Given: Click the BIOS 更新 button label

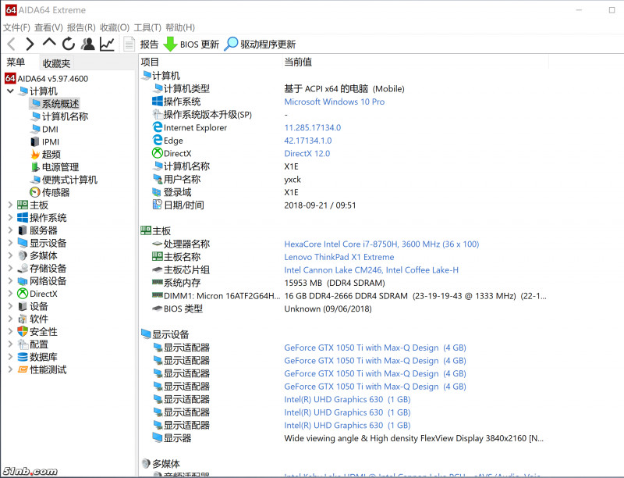Looking at the screenshot, I should click(x=200, y=45).
